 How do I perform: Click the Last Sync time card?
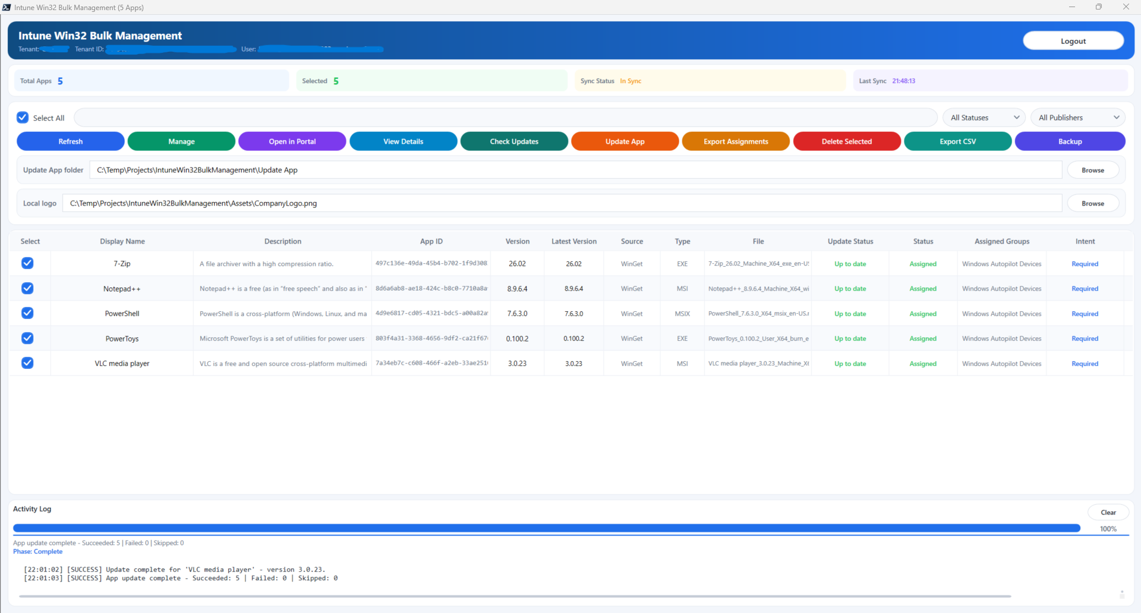tap(990, 81)
